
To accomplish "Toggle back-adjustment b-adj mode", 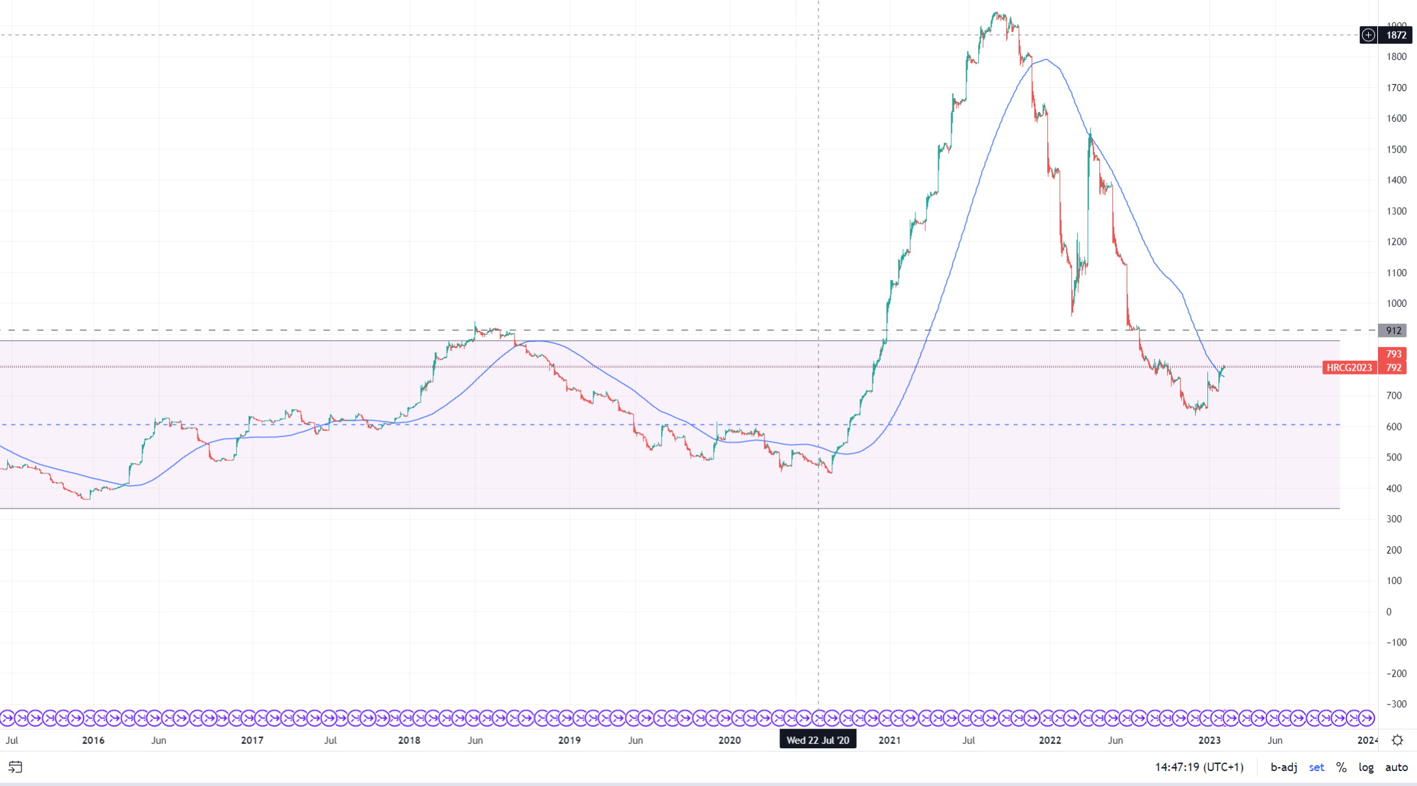I will tap(1284, 767).
